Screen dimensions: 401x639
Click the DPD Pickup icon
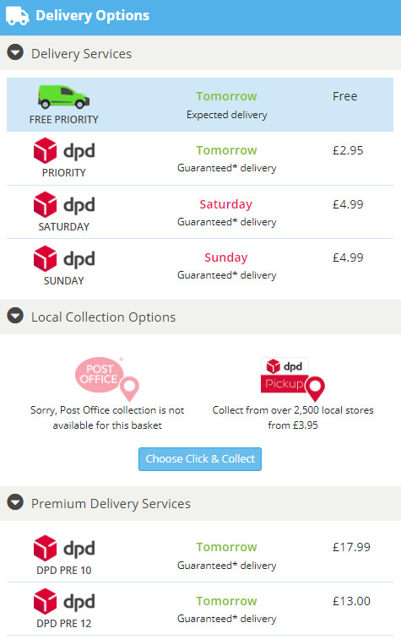click(x=293, y=379)
